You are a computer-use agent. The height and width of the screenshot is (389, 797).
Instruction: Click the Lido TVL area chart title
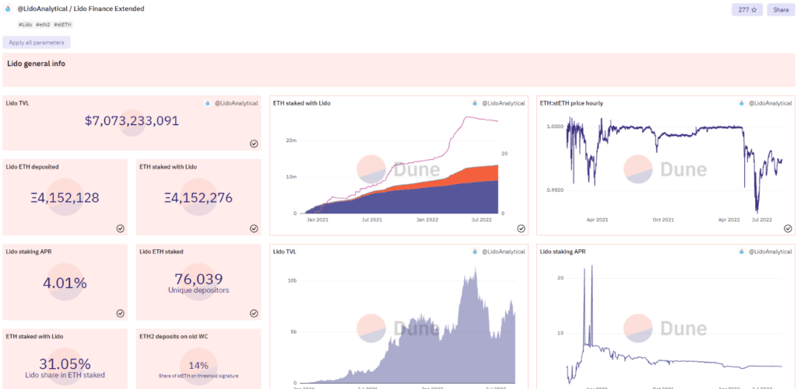click(x=285, y=251)
